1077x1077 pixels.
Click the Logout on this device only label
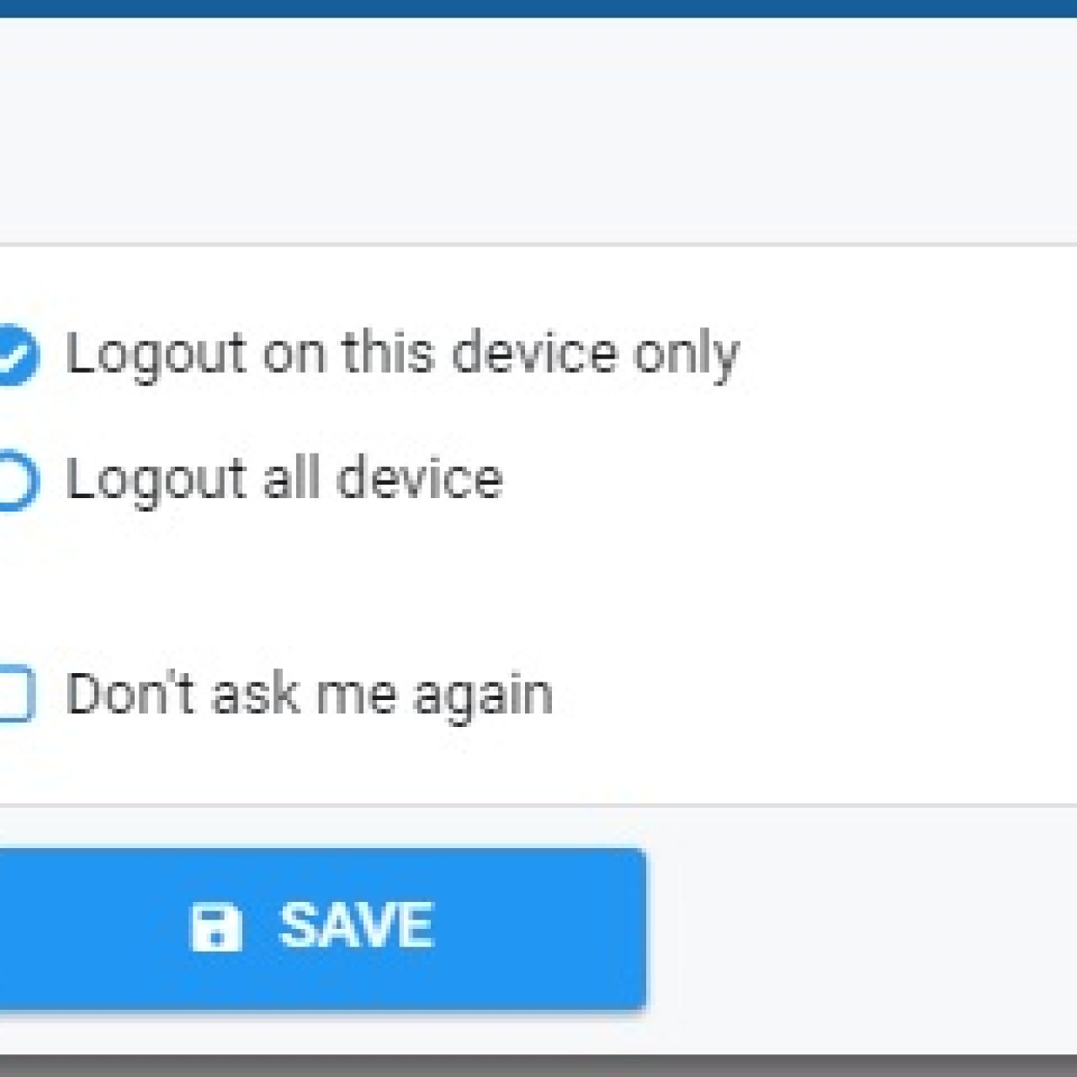coord(402,353)
